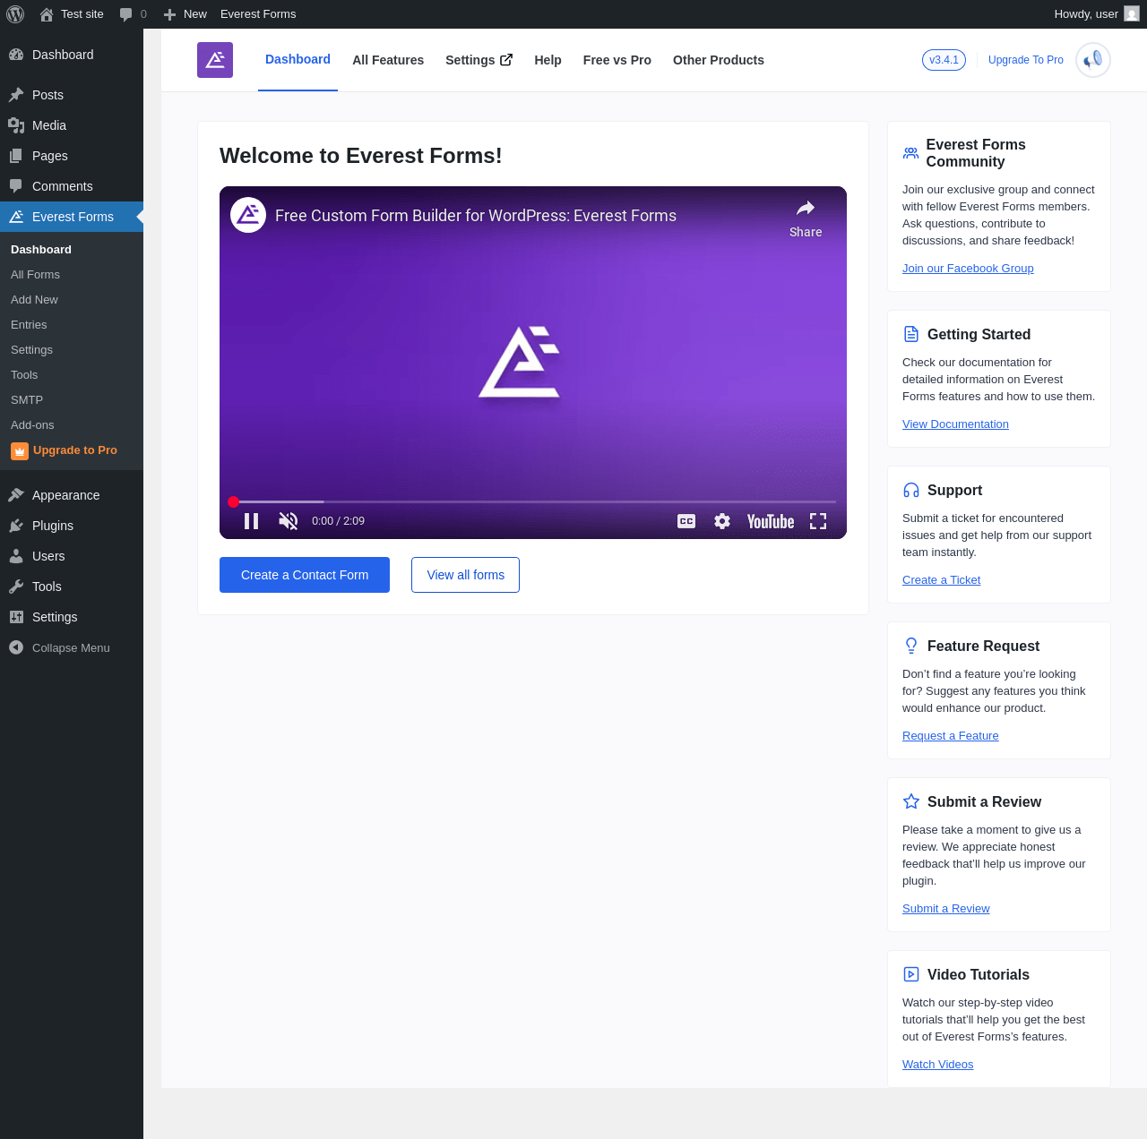Viewport: 1147px width, 1139px height.
Task: Open All Forms in the submenu
Action: point(35,275)
